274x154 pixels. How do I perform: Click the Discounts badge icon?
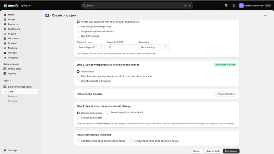tap(5, 38)
